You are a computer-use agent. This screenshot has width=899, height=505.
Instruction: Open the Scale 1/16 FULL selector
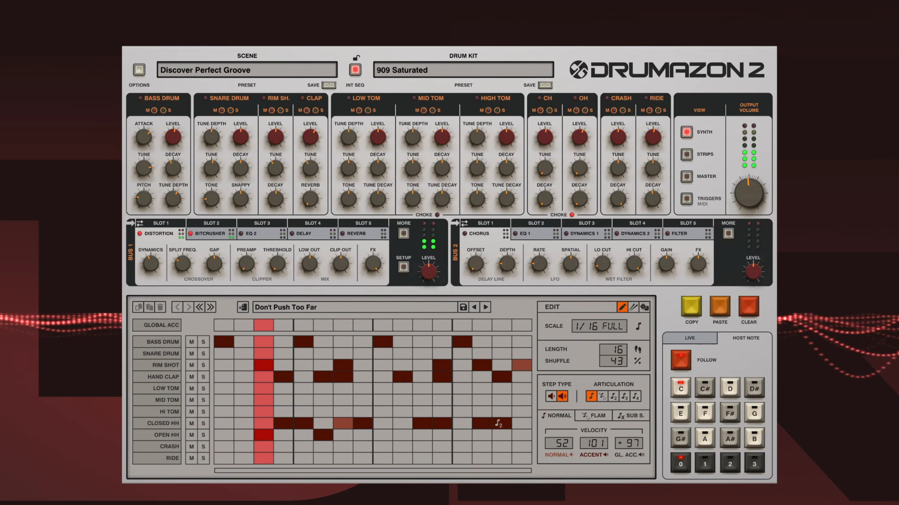coord(599,326)
